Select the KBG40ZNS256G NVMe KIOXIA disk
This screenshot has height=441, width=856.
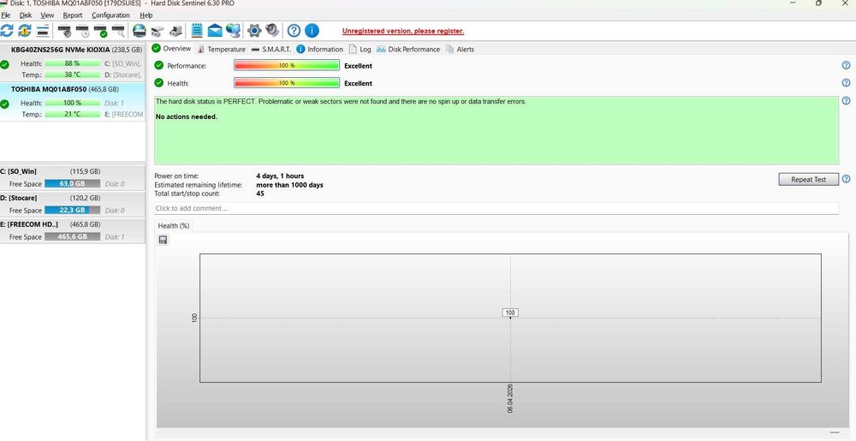click(x=73, y=63)
